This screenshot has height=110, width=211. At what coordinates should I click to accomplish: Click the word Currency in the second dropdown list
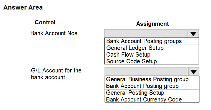154,99
